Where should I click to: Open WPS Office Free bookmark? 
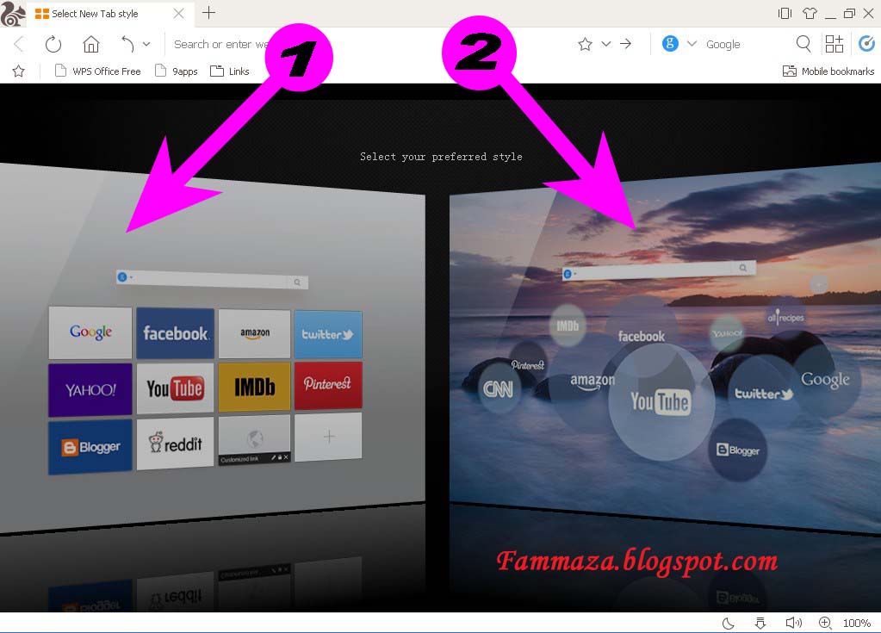coord(98,71)
